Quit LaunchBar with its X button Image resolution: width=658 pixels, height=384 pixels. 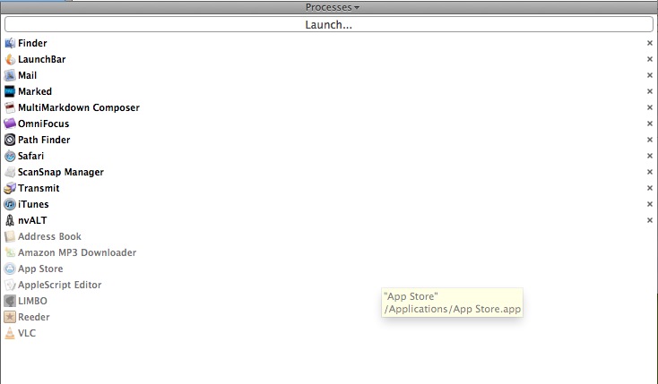650,59
